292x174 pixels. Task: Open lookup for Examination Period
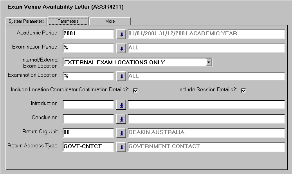[x=121, y=49]
